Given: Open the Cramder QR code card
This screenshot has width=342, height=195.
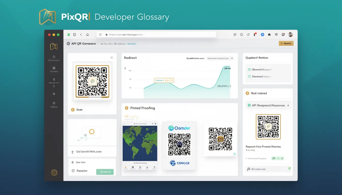Looking at the screenshot, I should pyautogui.click(x=179, y=145).
